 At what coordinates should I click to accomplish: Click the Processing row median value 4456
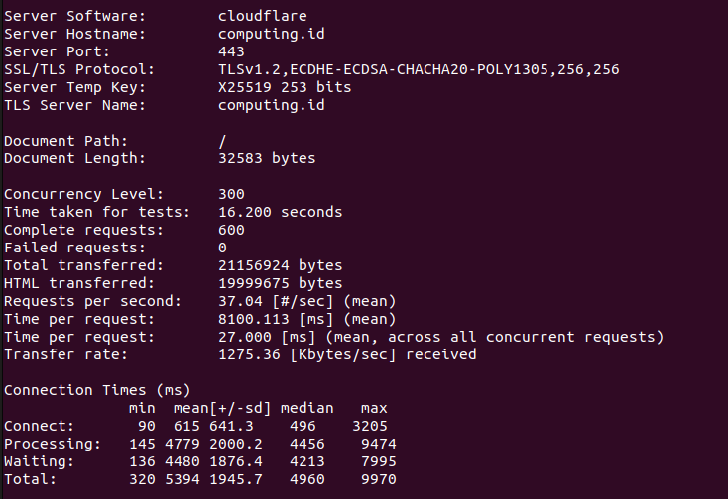click(302, 444)
